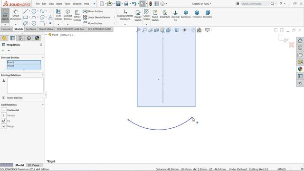304x171 pixels.
Task: Select the Ellipse sketch tool
Action: 42,17
